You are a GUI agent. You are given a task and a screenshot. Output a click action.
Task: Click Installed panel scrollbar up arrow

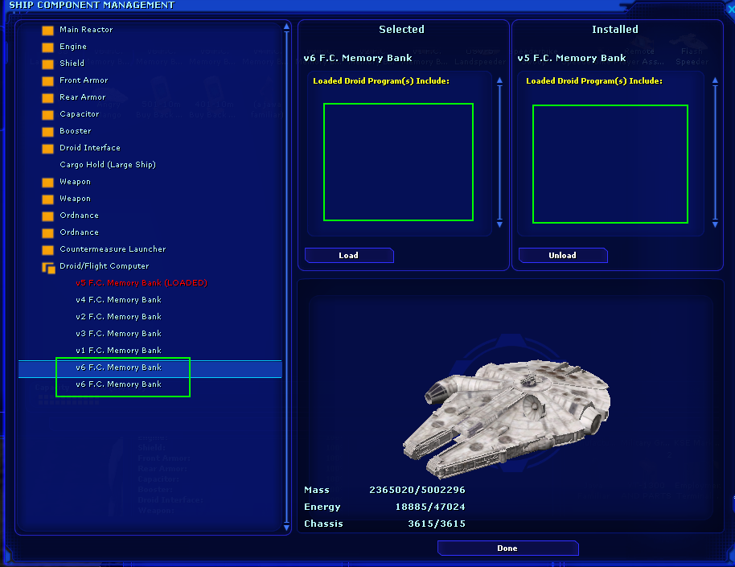click(x=715, y=80)
